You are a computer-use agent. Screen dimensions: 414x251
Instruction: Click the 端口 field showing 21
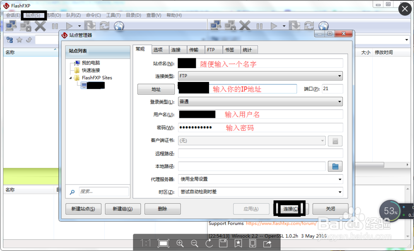click(332, 88)
